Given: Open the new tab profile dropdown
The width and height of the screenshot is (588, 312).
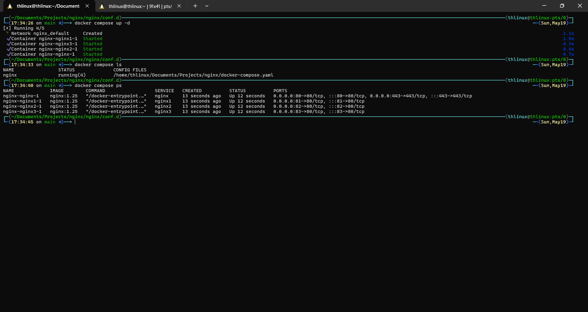Looking at the screenshot, I should point(207,6).
